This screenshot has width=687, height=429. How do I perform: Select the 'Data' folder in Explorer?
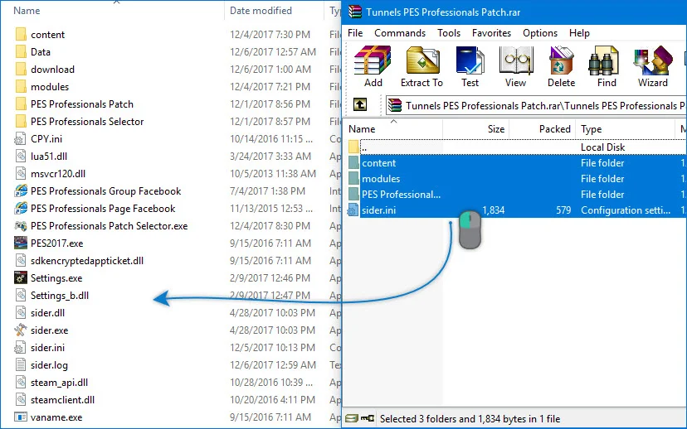[41, 52]
